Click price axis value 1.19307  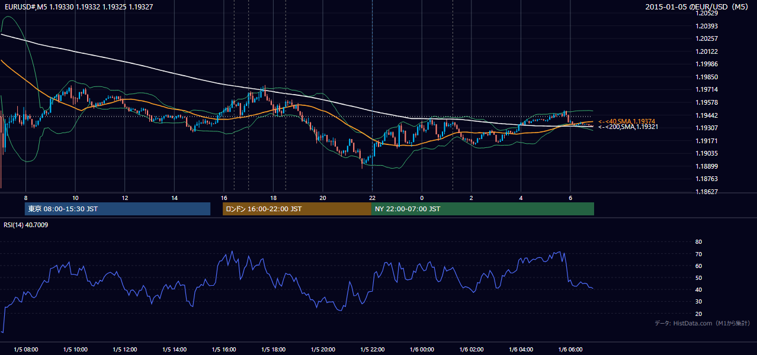[707, 128]
